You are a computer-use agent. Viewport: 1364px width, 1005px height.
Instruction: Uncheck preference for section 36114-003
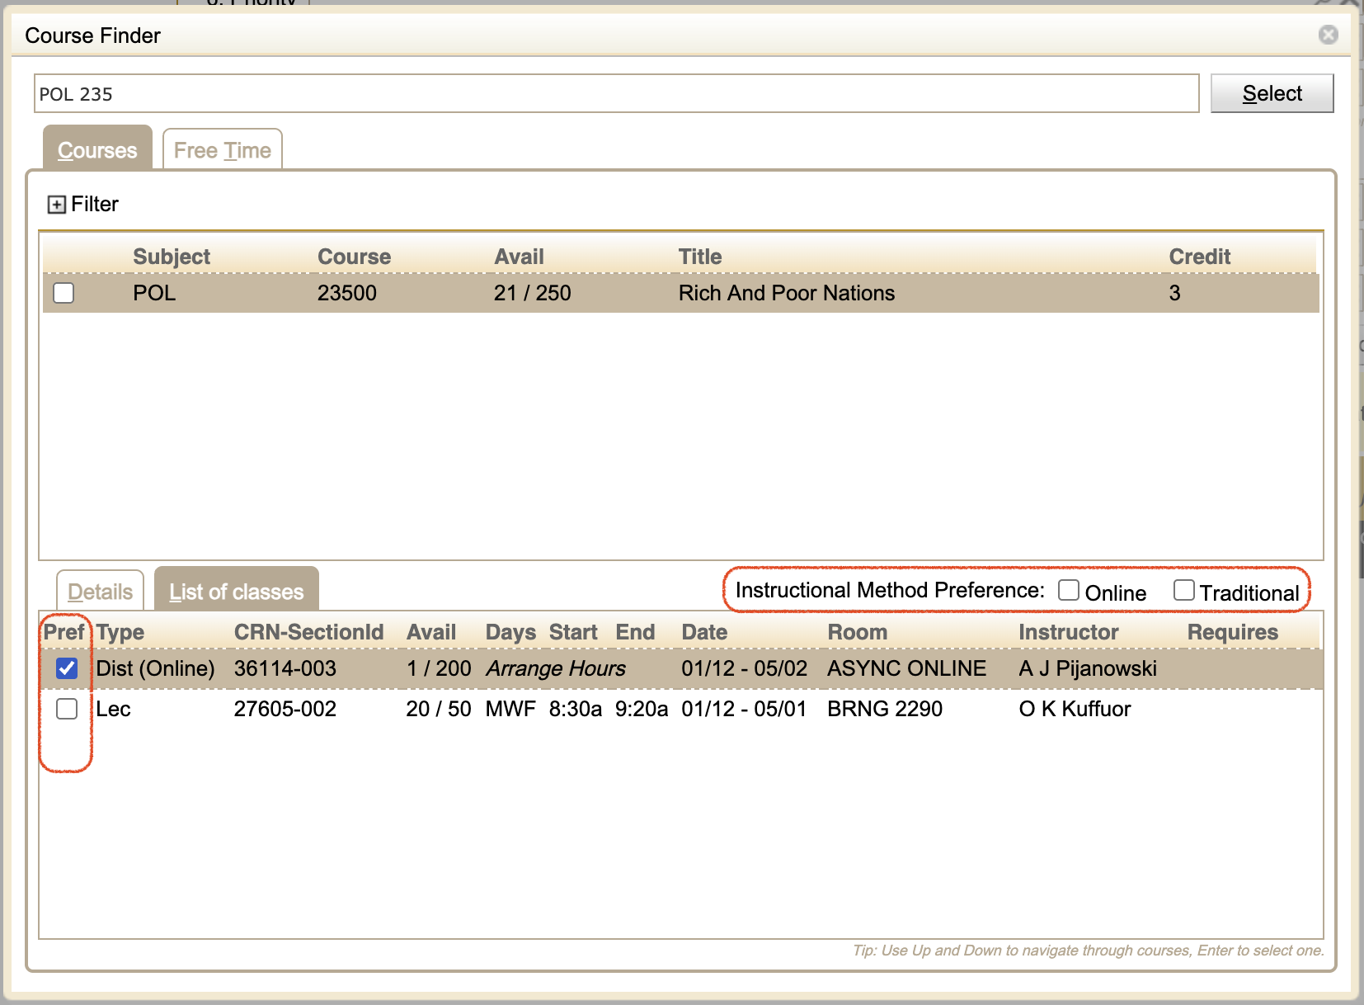click(67, 668)
